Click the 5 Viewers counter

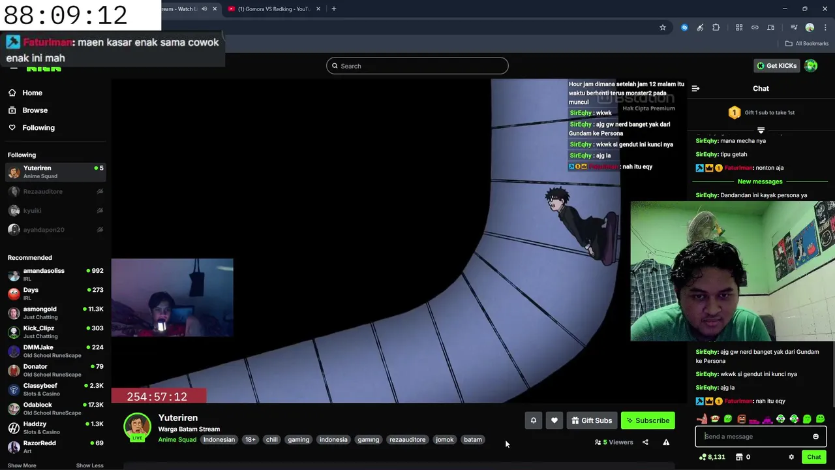[614, 443]
